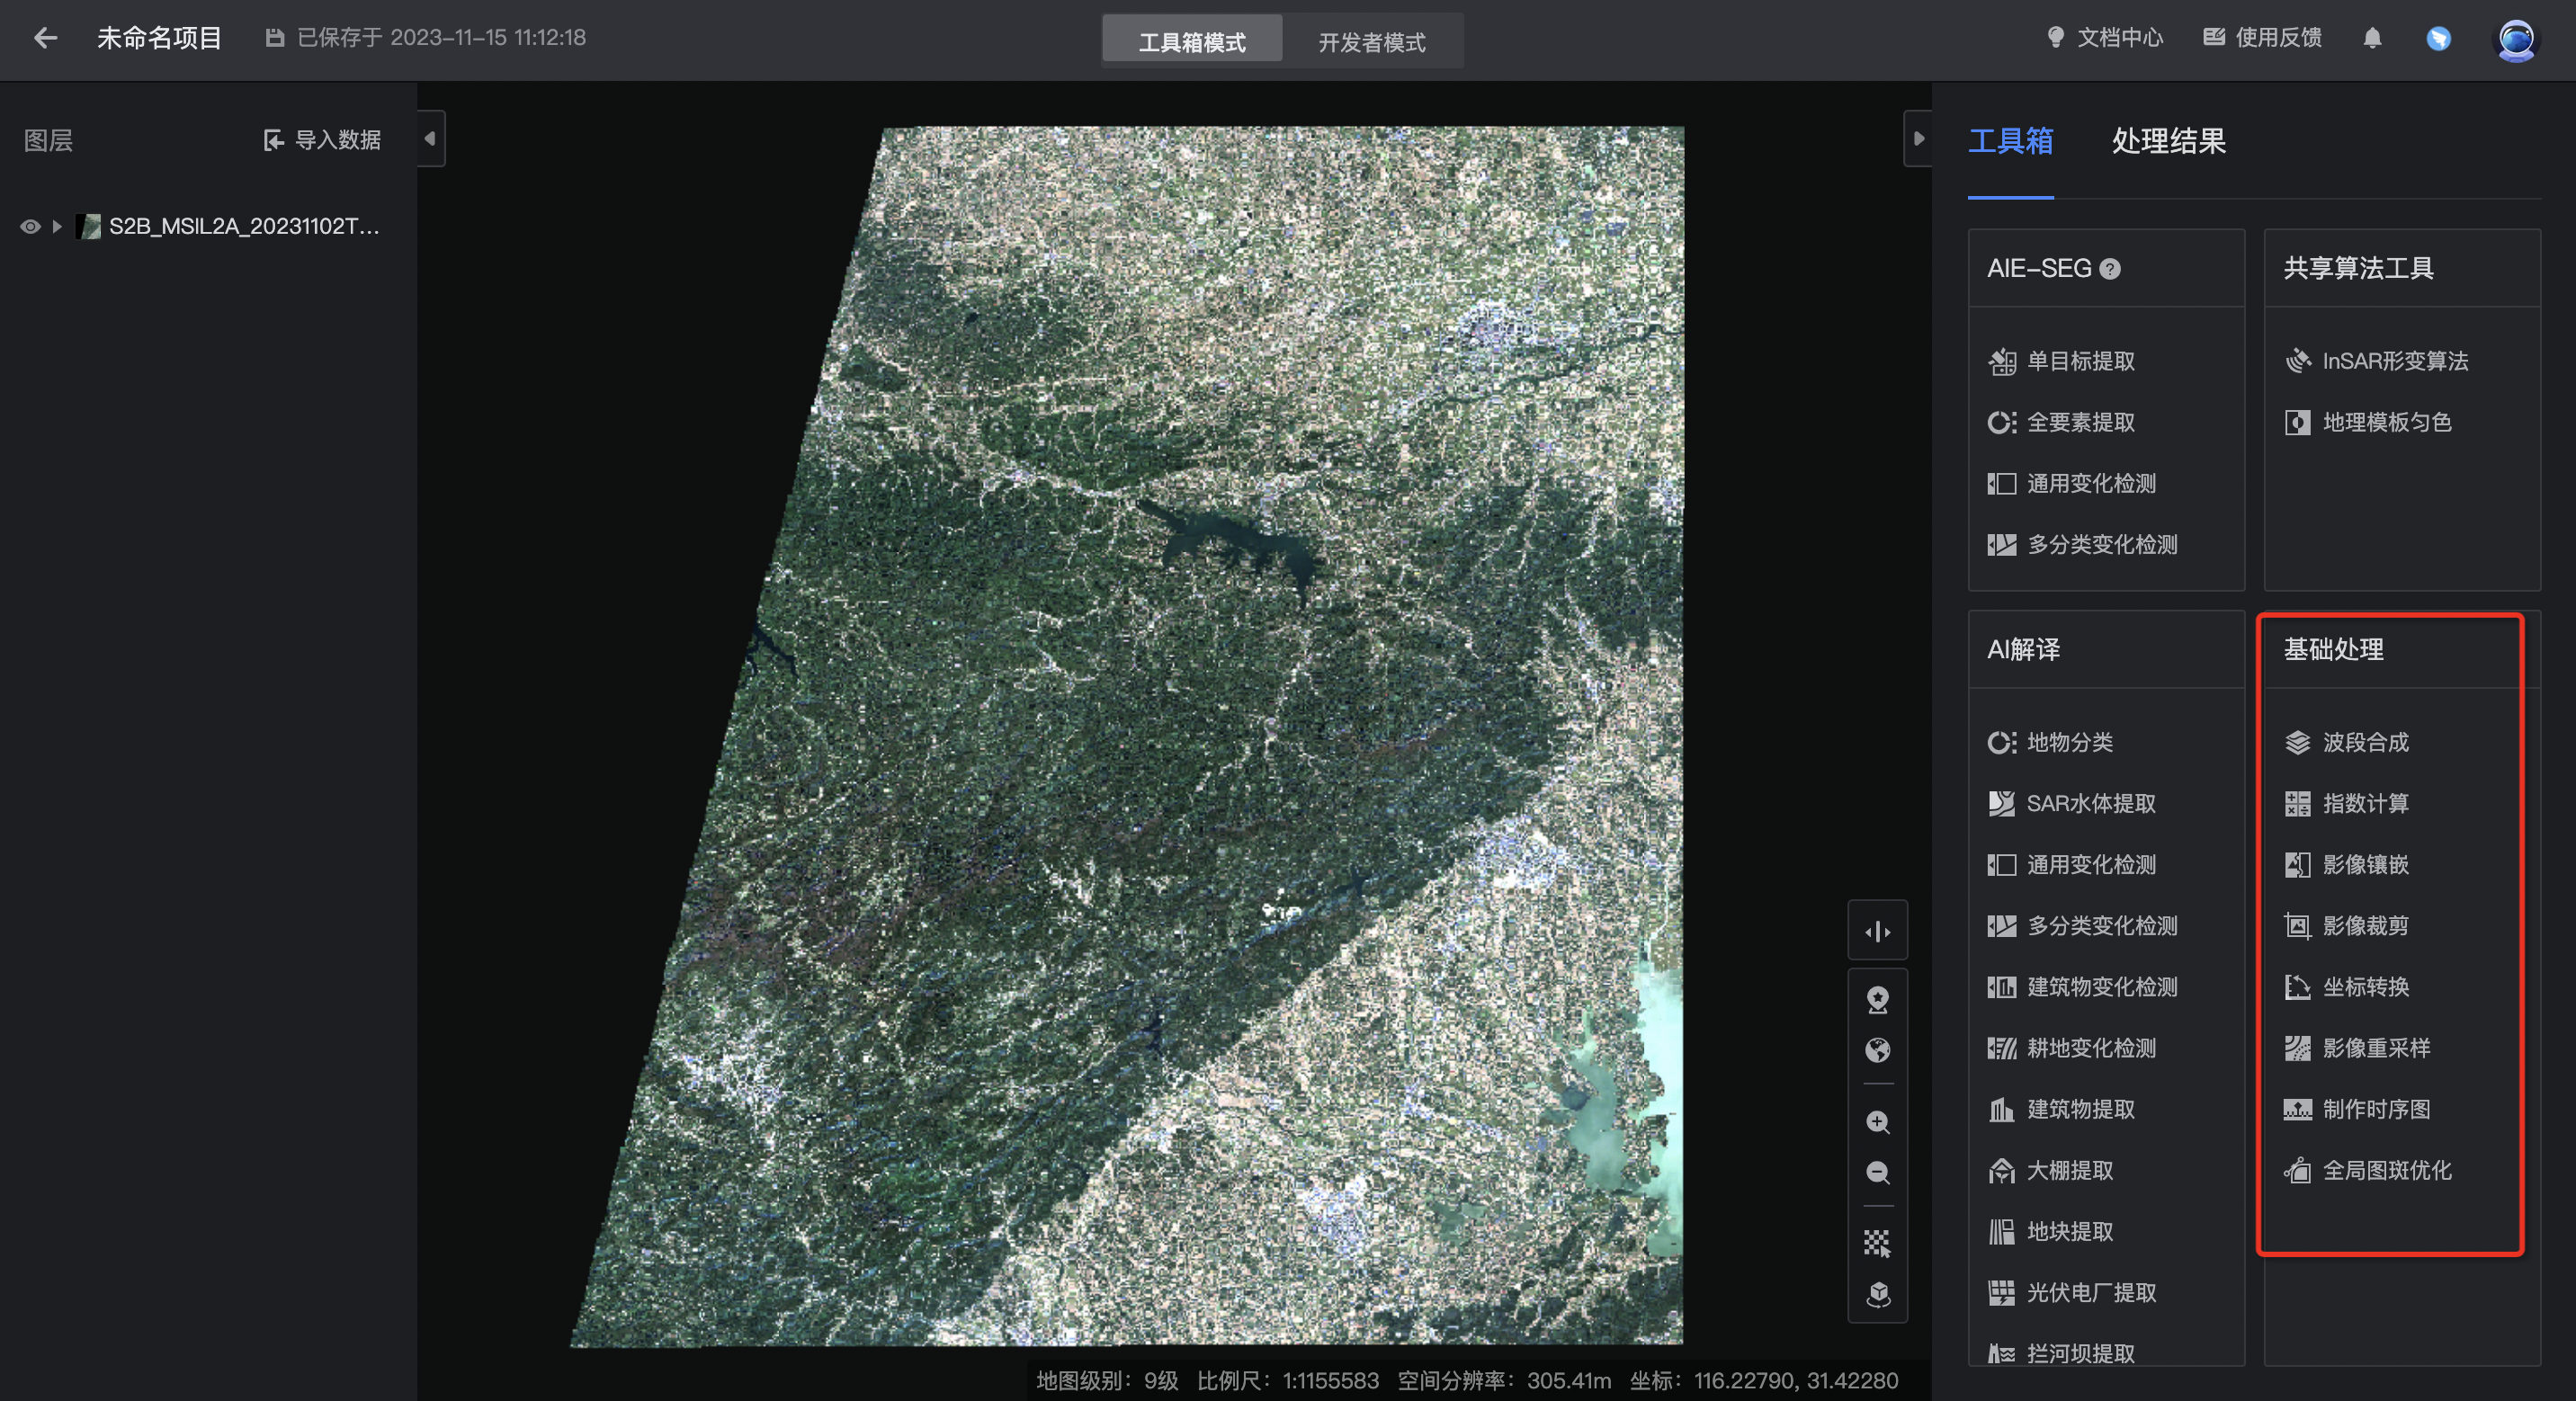Click the 共享算法工具 section header
2576x1401 pixels.
tap(2358, 268)
